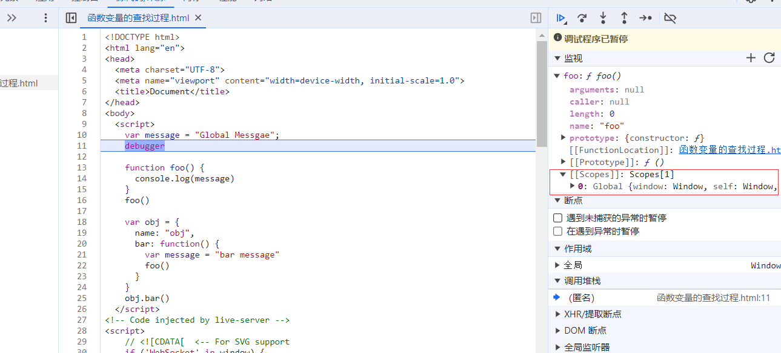Add a watch expression with plus icon
The height and width of the screenshot is (353, 781).
click(x=751, y=58)
